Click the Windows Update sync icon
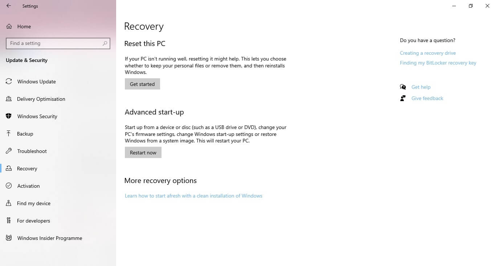494x266 pixels. point(9,82)
